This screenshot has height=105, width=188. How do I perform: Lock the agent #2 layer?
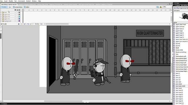pyautogui.click(x=17, y=15)
